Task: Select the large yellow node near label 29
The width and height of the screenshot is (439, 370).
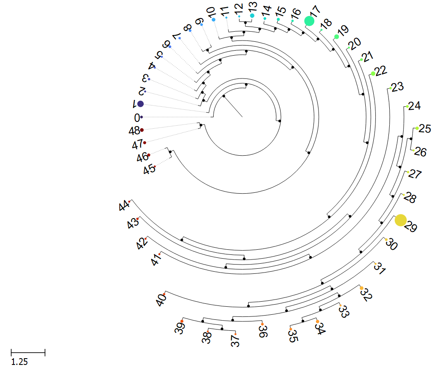Action: pos(401,220)
